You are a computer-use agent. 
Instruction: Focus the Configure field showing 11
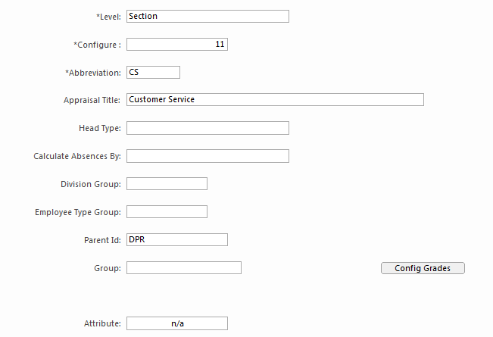point(176,45)
